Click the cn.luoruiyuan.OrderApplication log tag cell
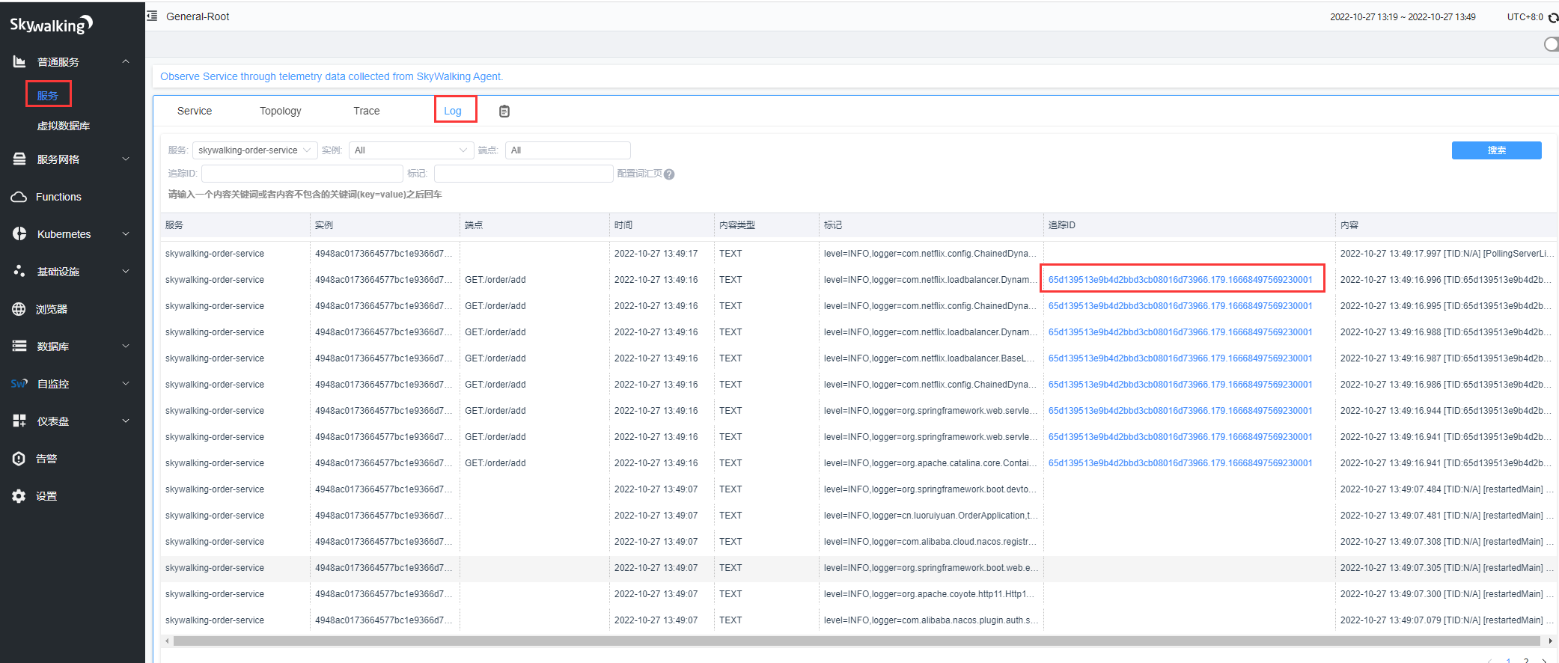This screenshot has width=1559, height=663. click(931, 516)
